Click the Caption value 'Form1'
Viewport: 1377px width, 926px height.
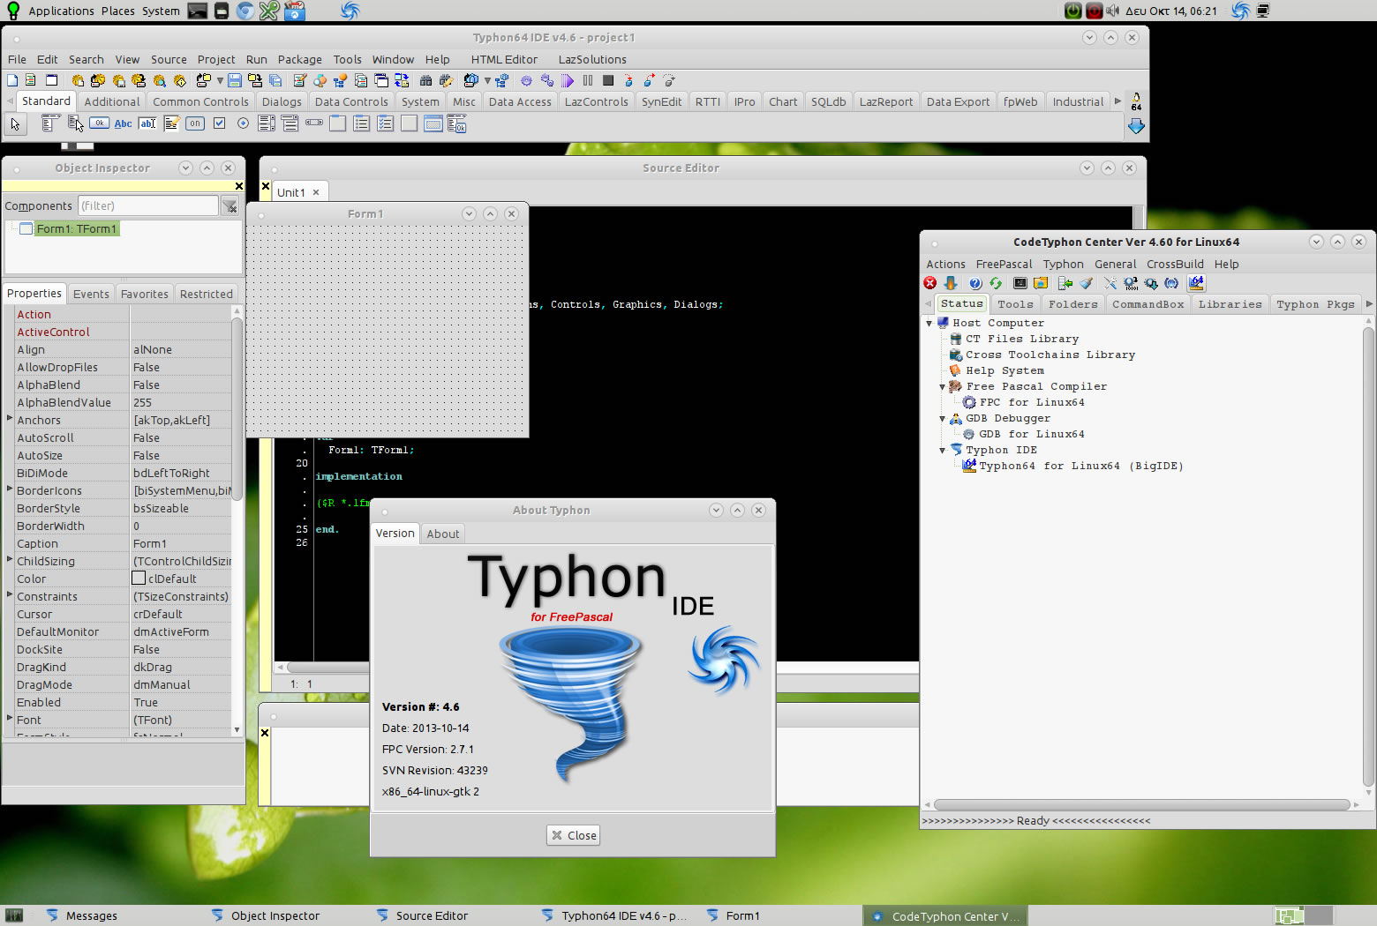click(x=150, y=544)
